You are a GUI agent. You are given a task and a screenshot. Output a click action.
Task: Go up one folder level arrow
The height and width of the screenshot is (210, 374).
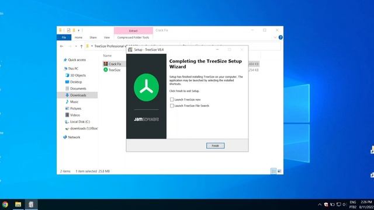(81, 46)
